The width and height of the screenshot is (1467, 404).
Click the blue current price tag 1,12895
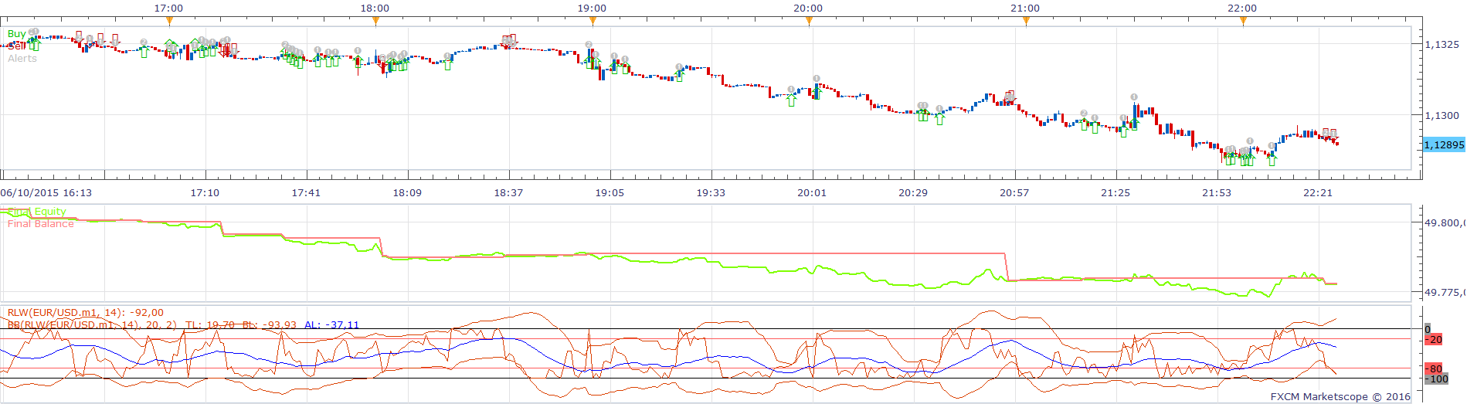(x=1444, y=145)
